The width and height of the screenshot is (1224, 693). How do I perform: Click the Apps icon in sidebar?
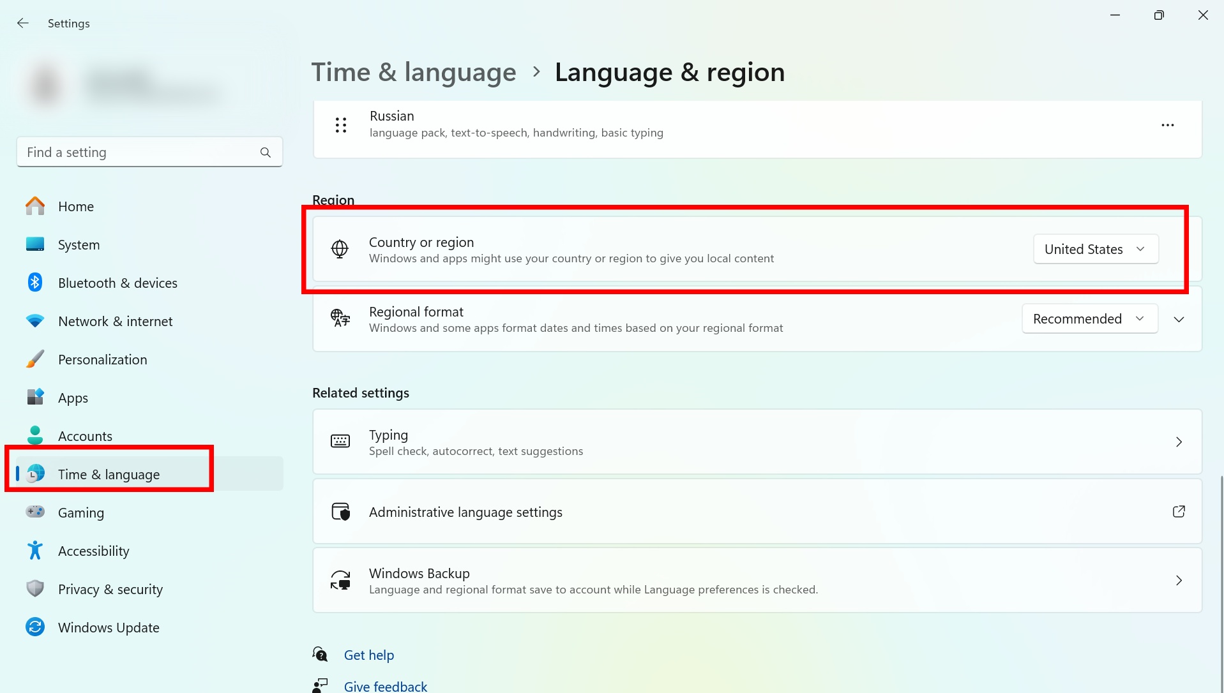pyautogui.click(x=35, y=397)
